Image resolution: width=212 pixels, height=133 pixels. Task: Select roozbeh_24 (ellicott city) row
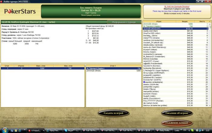pos(175,43)
